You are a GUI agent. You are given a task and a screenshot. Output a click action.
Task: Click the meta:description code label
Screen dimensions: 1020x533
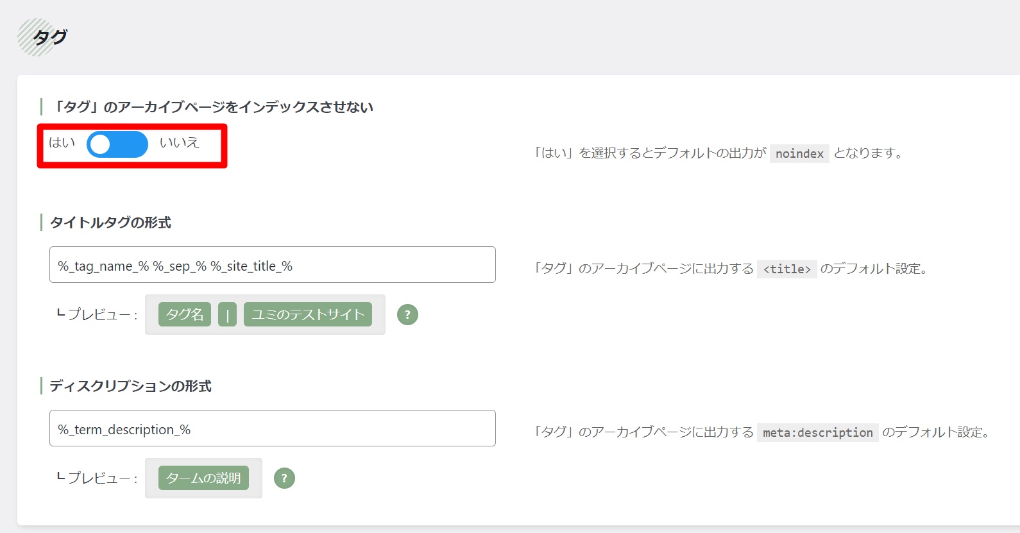817,433
